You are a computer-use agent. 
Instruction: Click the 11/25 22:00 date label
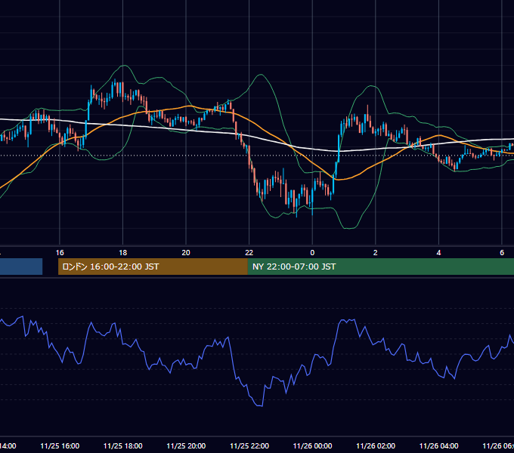point(249,445)
